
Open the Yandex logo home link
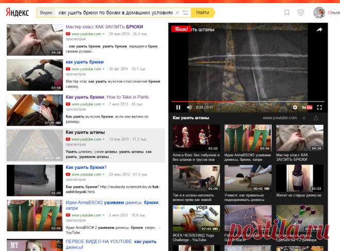(x=18, y=12)
